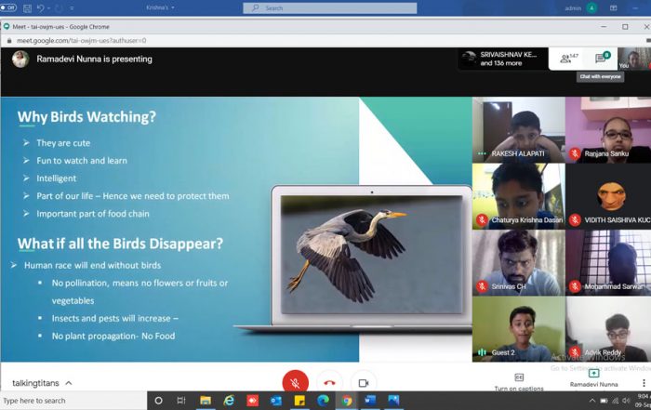Viewport: 651px width, 410px height.
Task: Turn on the camera in Meet
Action: click(364, 383)
